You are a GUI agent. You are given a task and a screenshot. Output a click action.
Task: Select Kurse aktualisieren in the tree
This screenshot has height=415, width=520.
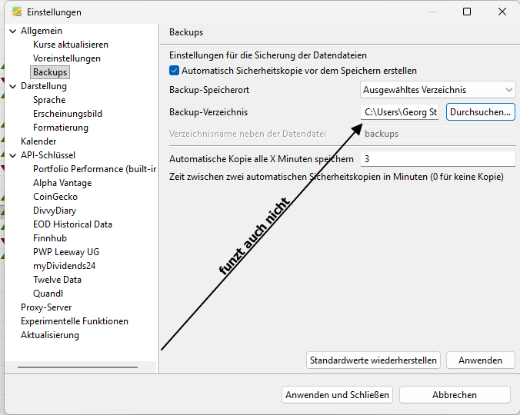click(x=71, y=45)
